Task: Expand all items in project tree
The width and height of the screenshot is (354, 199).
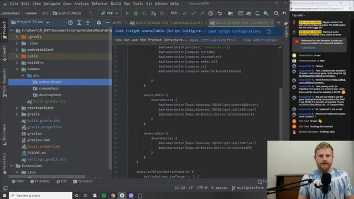Action: [x=79, y=23]
